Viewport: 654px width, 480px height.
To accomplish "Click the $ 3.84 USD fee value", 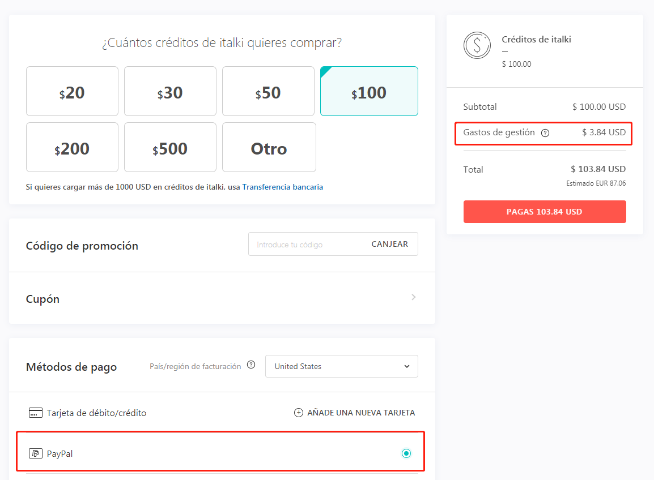I will point(604,132).
